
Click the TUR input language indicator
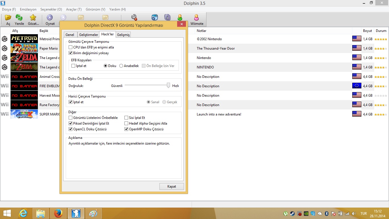point(364,214)
